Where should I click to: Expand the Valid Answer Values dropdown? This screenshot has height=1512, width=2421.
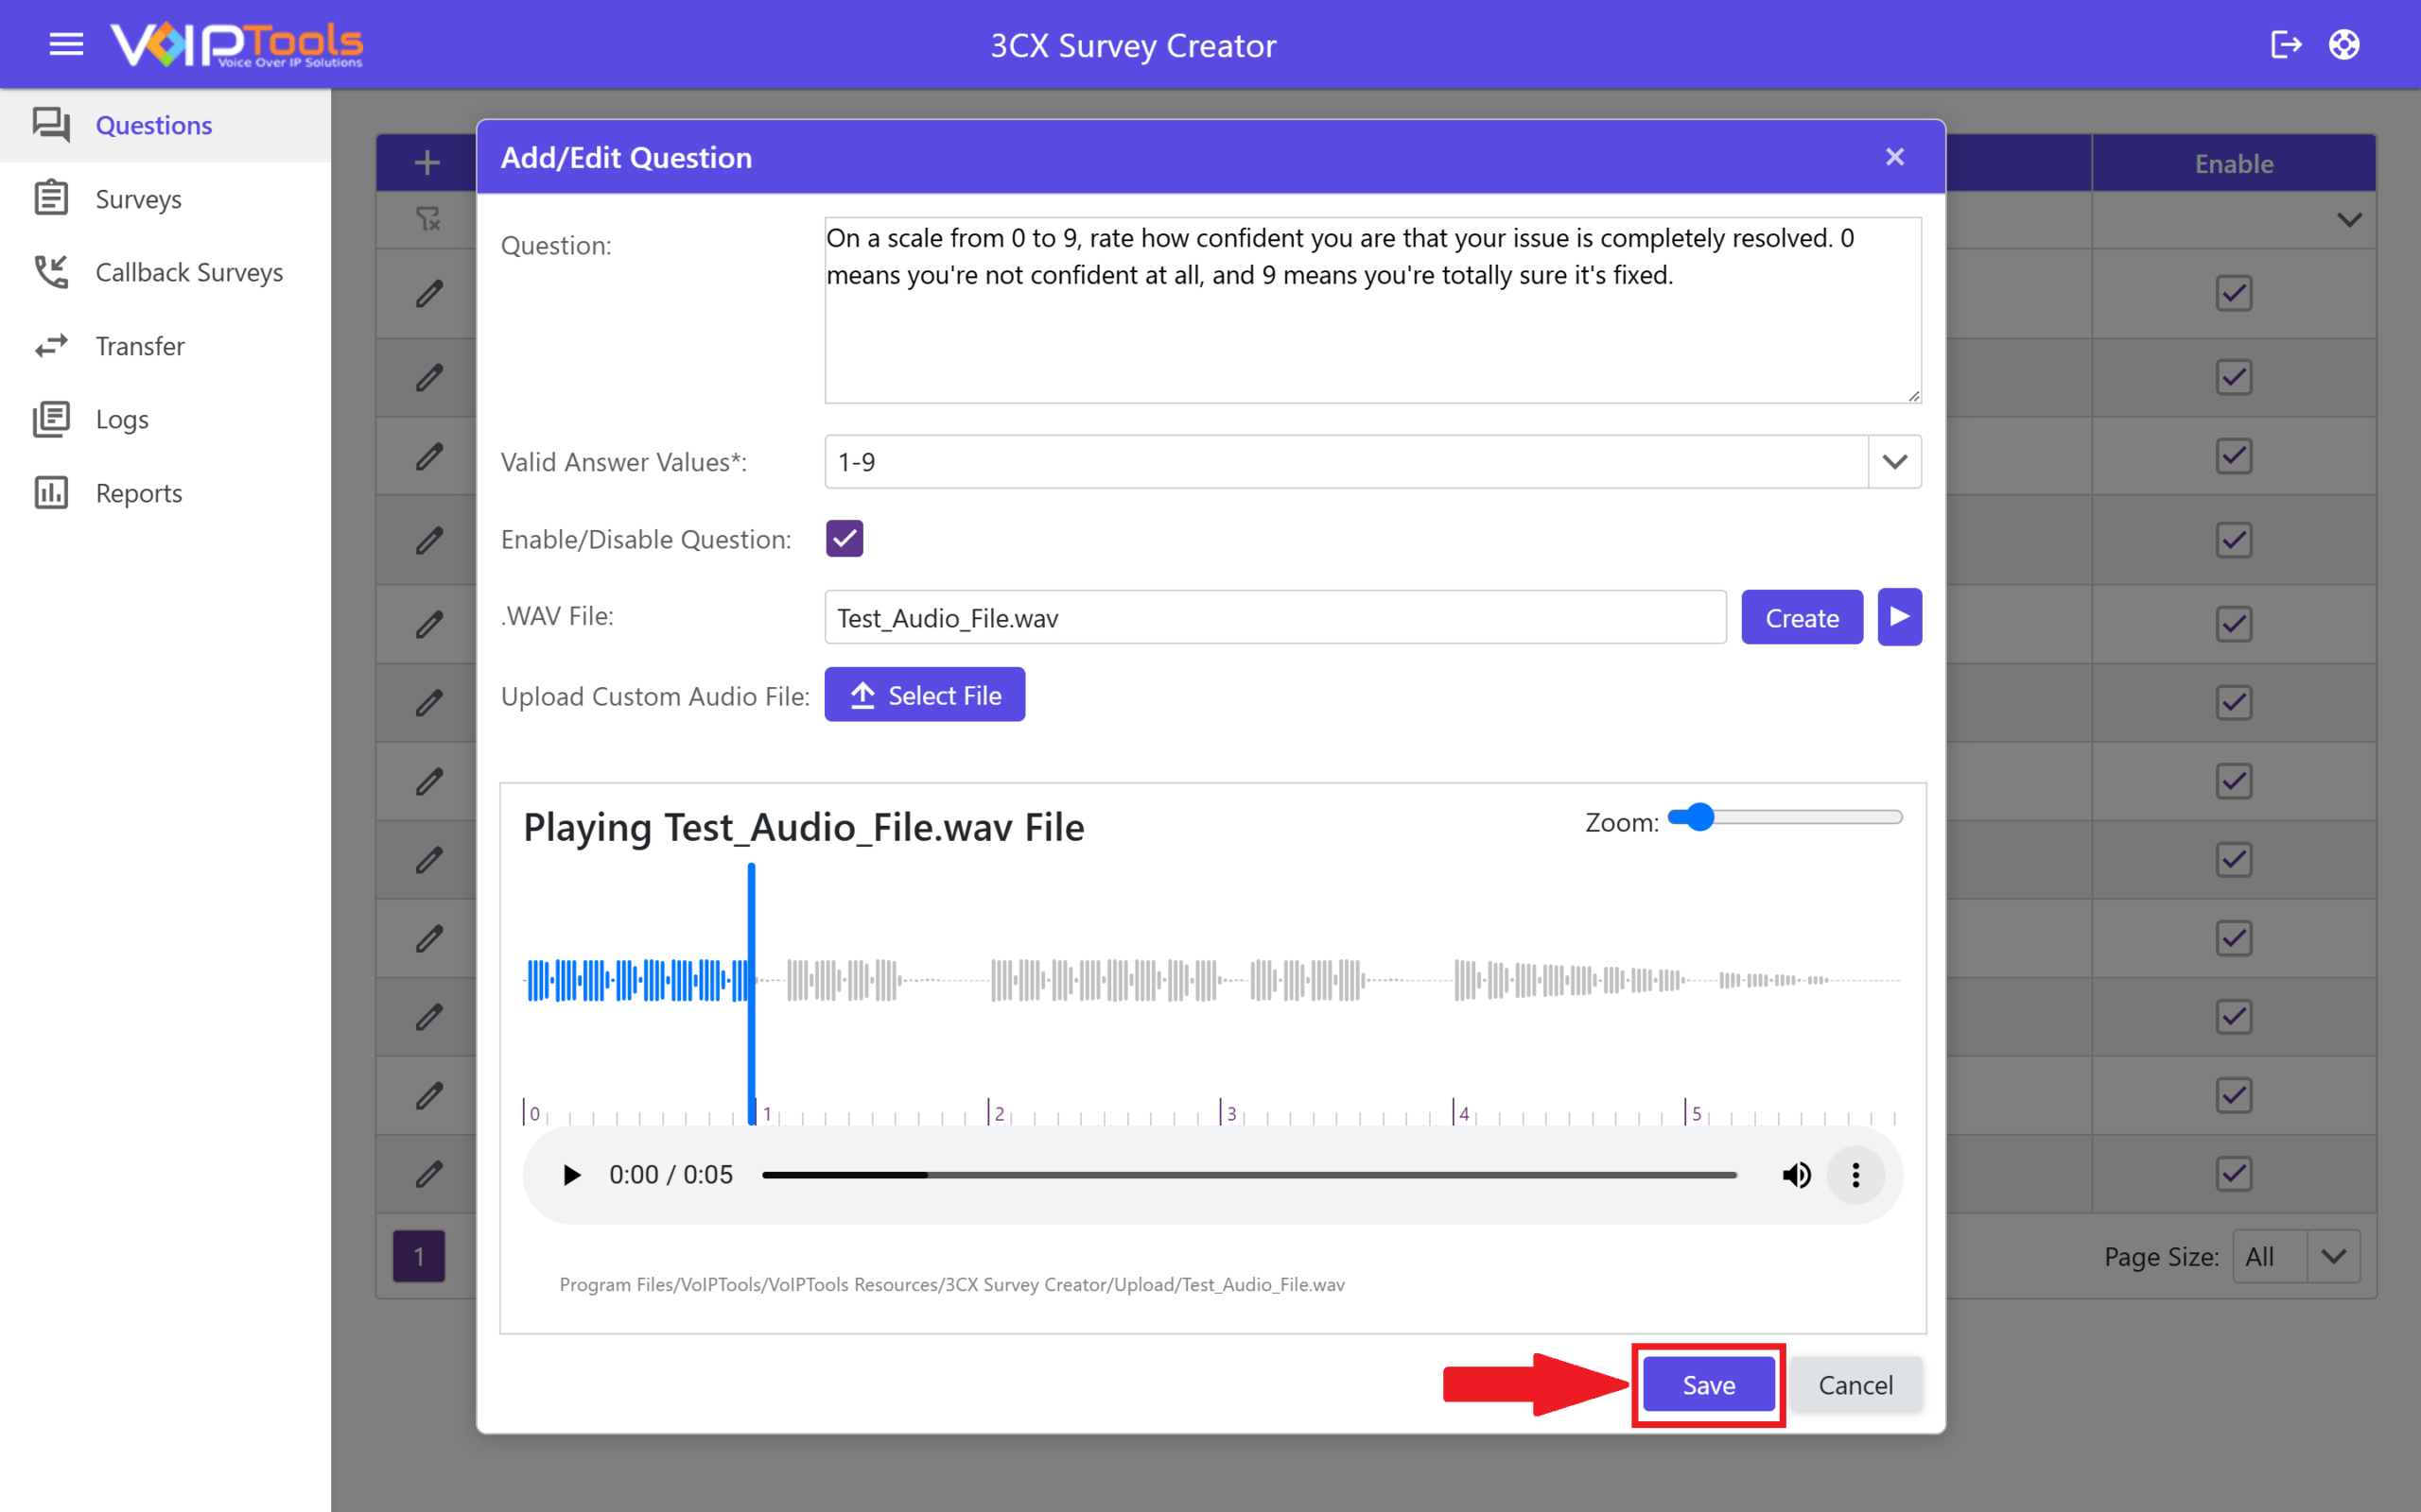tap(1894, 462)
